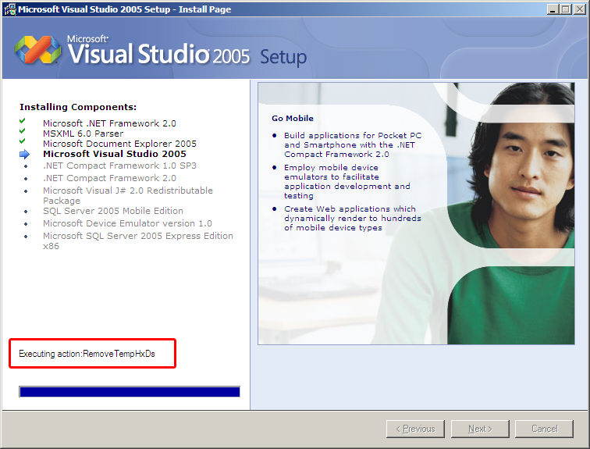Viewport: 590px width, 449px height.
Task: Click bullet beside SQL Server 2005 Mobile Edition
Action: [26, 211]
